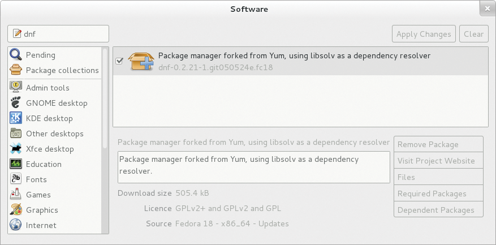This screenshot has height=245, width=496.
Task: Click the package title in results list
Action: click(x=294, y=55)
